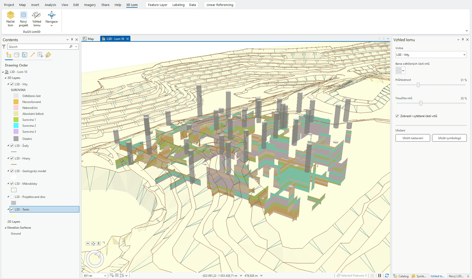Click the Nový projekt ribbon icon
The height and width of the screenshot is (279, 472).
pos(24,15)
